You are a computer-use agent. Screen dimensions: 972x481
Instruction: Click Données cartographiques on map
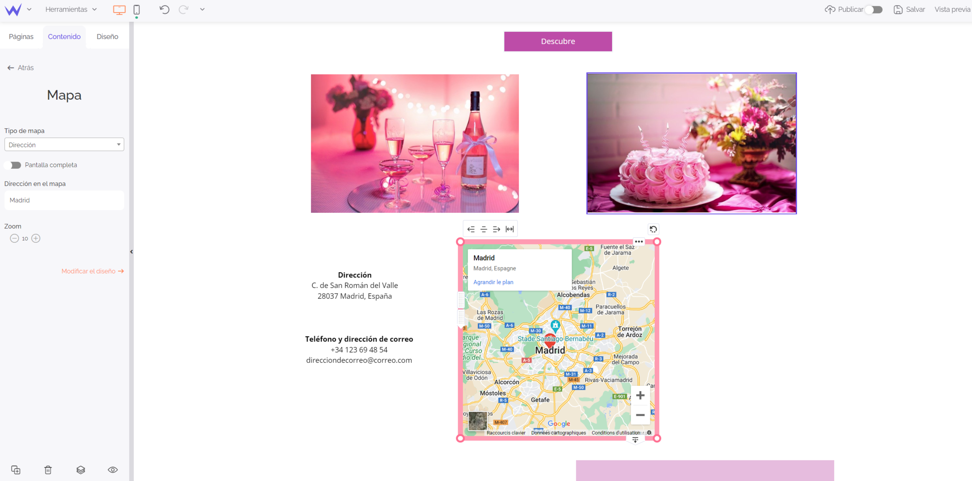[x=558, y=433]
